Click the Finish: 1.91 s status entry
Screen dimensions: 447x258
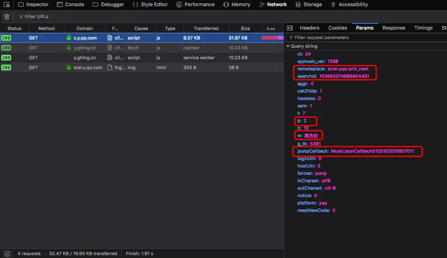point(139,253)
